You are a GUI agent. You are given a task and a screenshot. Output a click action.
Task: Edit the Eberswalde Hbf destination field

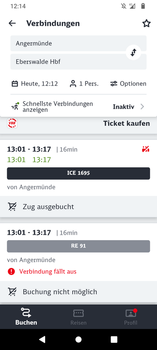point(78,62)
